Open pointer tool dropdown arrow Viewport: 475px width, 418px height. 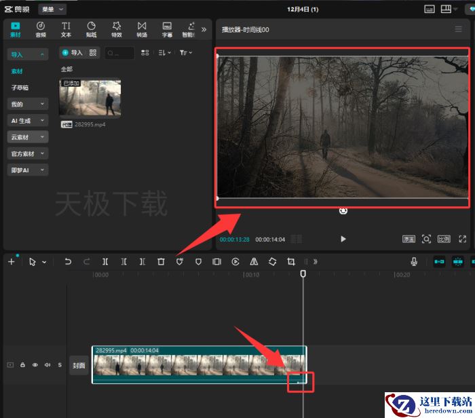point(44,262)
